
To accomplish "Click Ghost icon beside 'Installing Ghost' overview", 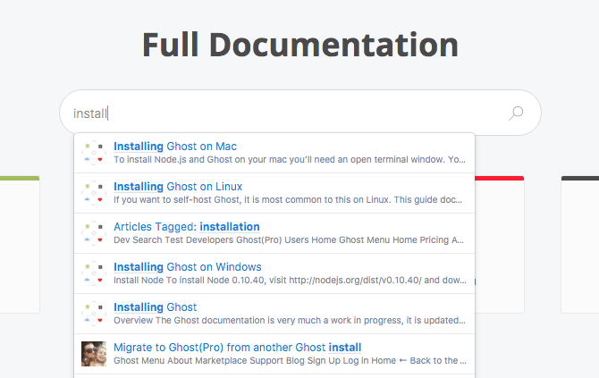I will click(x=94, y=314).
